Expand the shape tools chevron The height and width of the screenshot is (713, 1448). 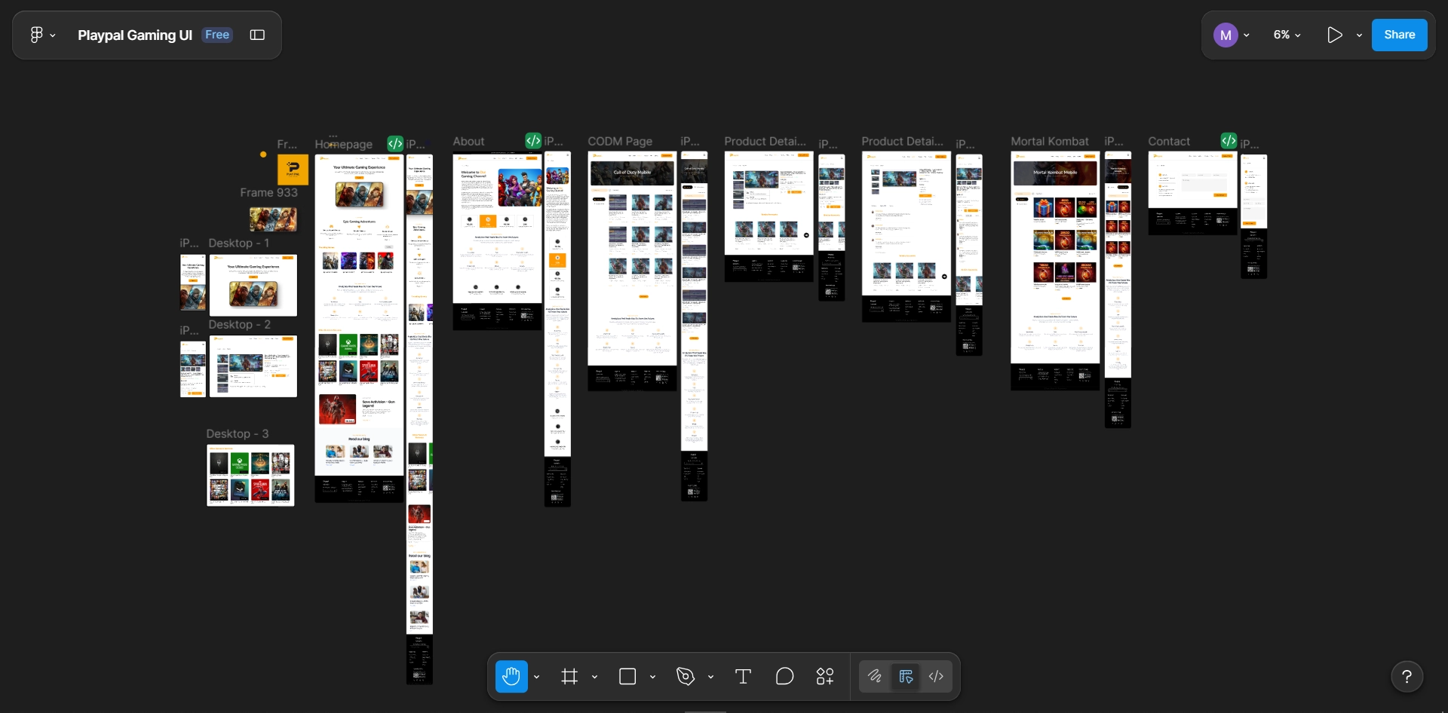652,677
